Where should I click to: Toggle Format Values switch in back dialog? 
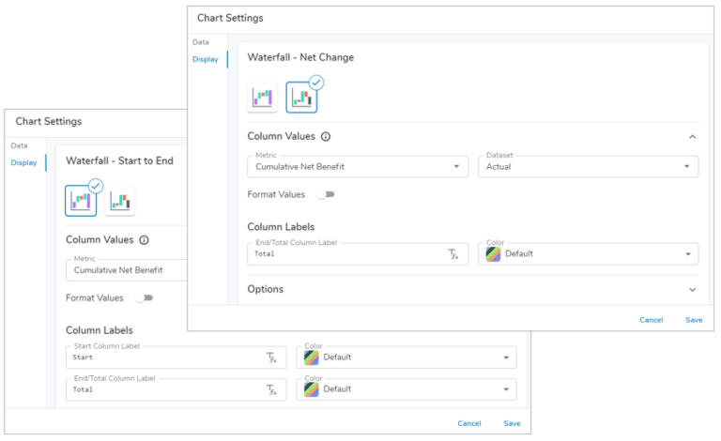(145, 297)
